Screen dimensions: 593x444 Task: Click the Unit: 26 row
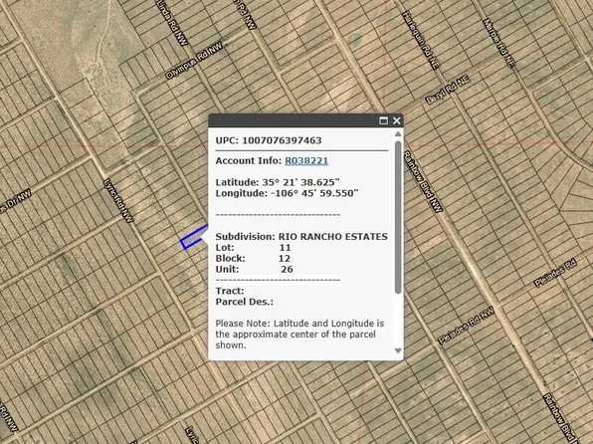[x=254, y=269]
